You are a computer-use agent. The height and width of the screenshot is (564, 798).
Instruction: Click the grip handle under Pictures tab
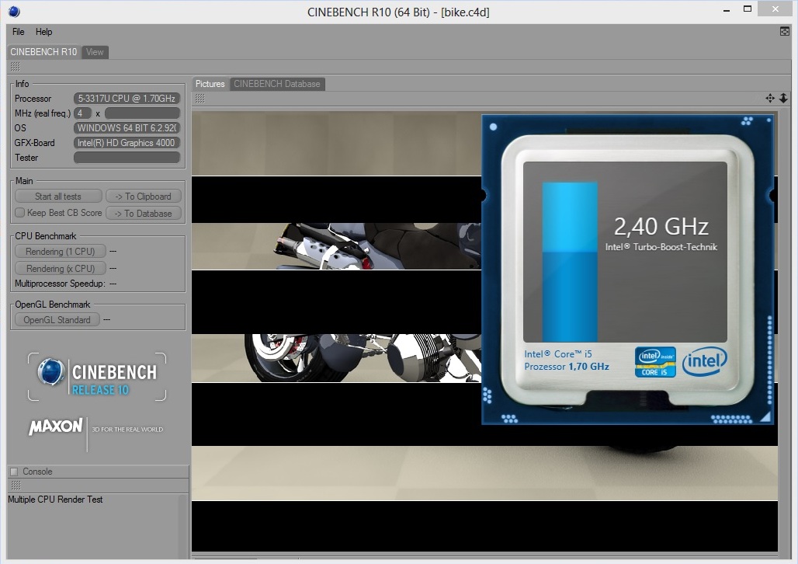pyautogui.click(x=200, y=99)
